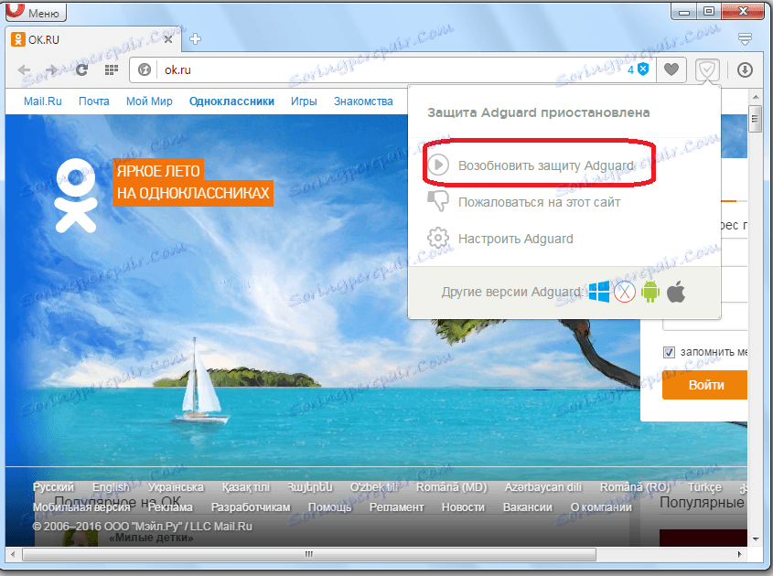The height and width of the screenshot is (576, 773).
Task: Click the site info globe icon
Action: (x=145, y=70)
